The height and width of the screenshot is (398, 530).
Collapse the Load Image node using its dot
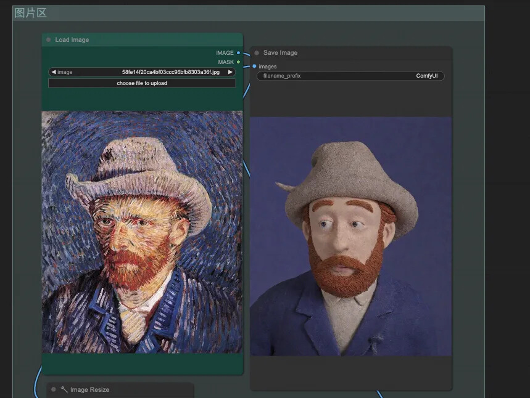tap(48, 40)
